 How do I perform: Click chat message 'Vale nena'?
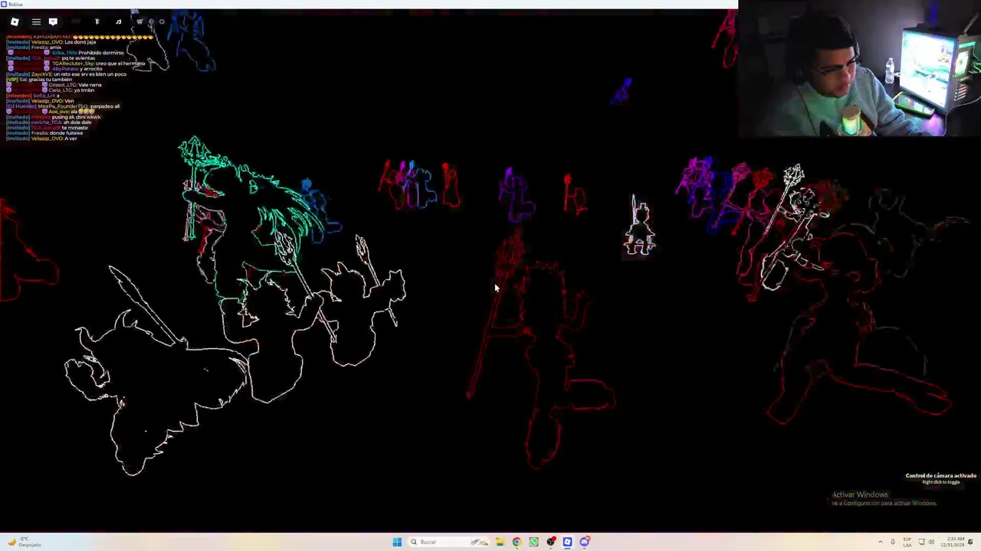click(x=90, y=85)
